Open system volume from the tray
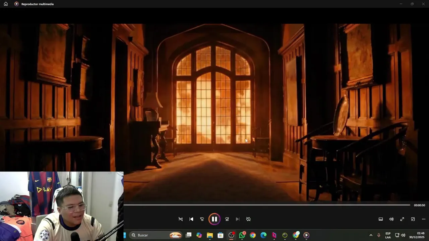 [403, 235]
